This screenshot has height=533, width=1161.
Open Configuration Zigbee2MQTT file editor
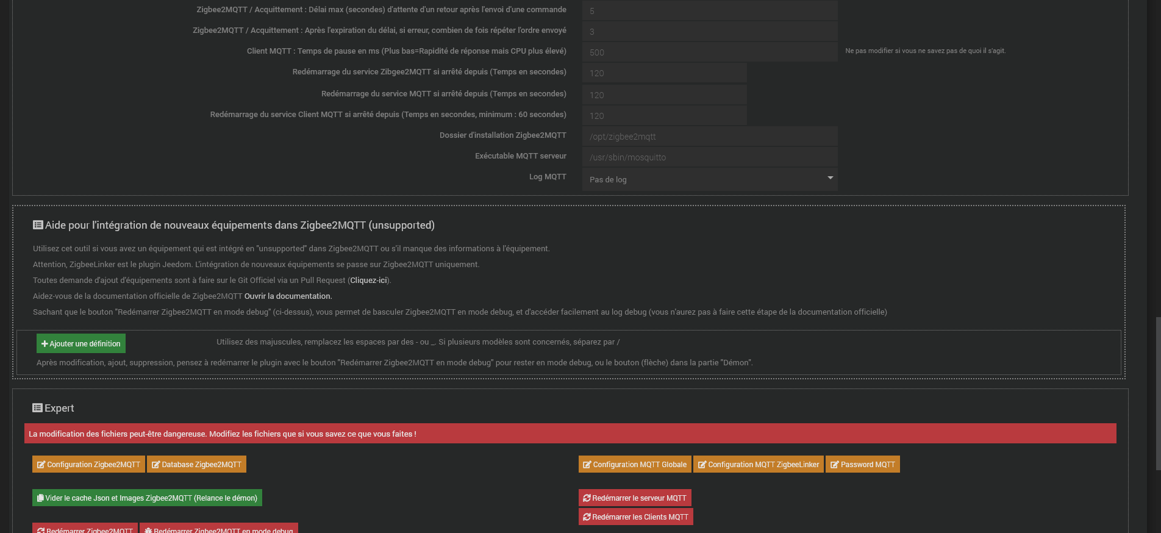click(88, 464)
